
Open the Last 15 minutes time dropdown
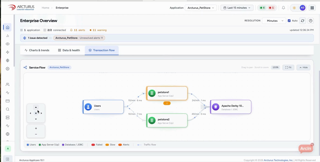coord(237,8)
